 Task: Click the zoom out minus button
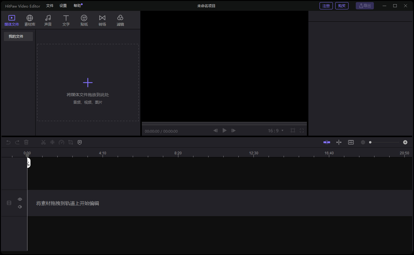[x=363, y=142]
